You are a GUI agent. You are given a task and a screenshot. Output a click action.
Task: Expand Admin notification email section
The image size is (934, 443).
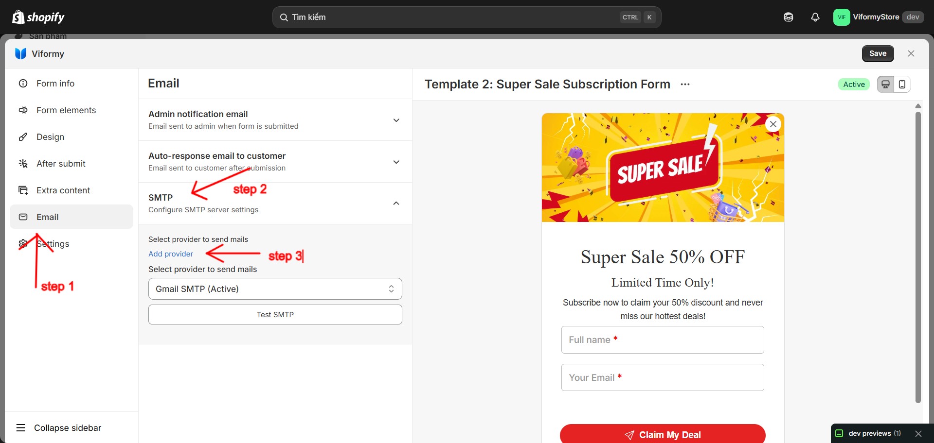[x=275, y=120]
